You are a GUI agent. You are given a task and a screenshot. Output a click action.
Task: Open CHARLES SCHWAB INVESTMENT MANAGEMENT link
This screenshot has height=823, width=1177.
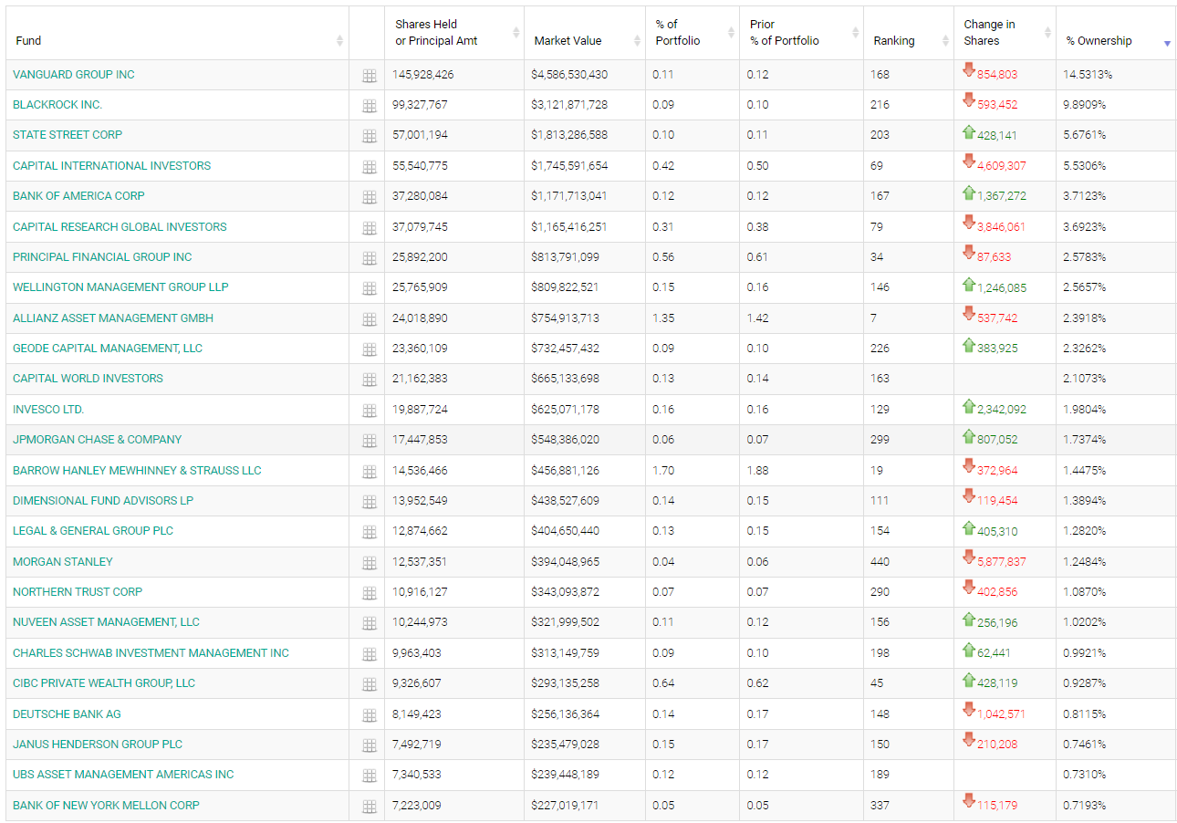pos(151,653)
